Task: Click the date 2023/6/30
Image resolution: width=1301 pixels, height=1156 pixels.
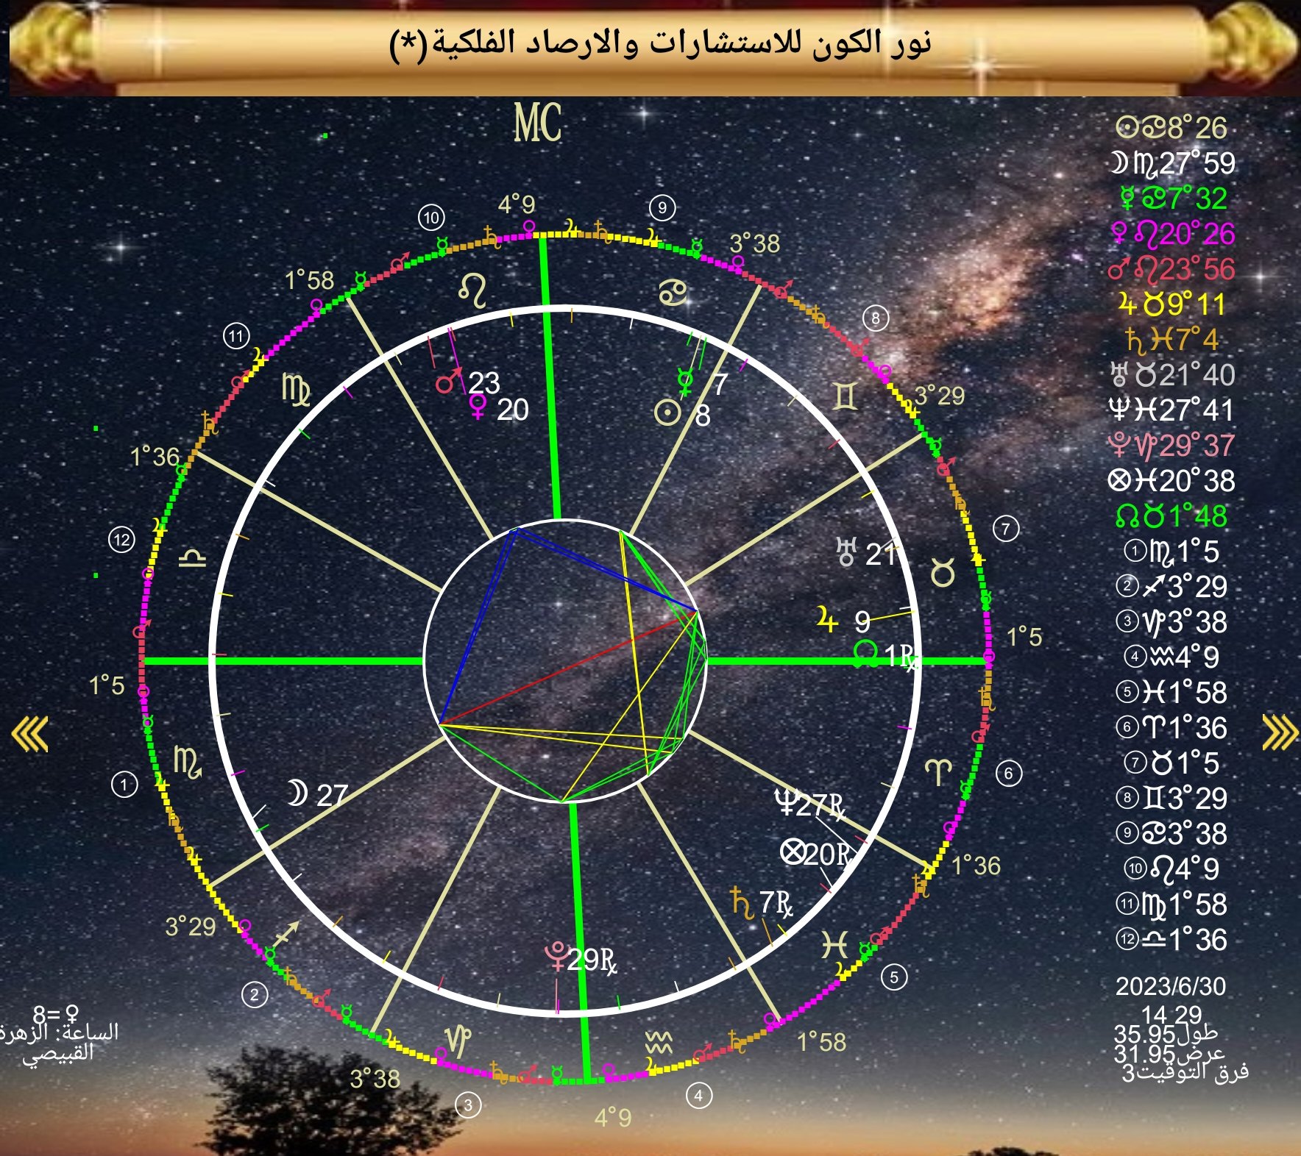Action: (1171, 986)
